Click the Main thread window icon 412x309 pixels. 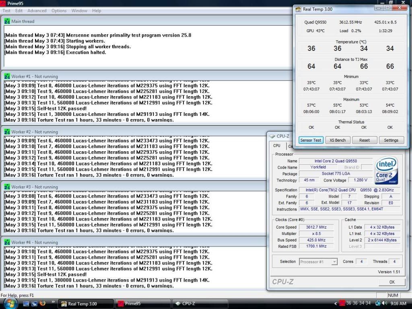7,21
